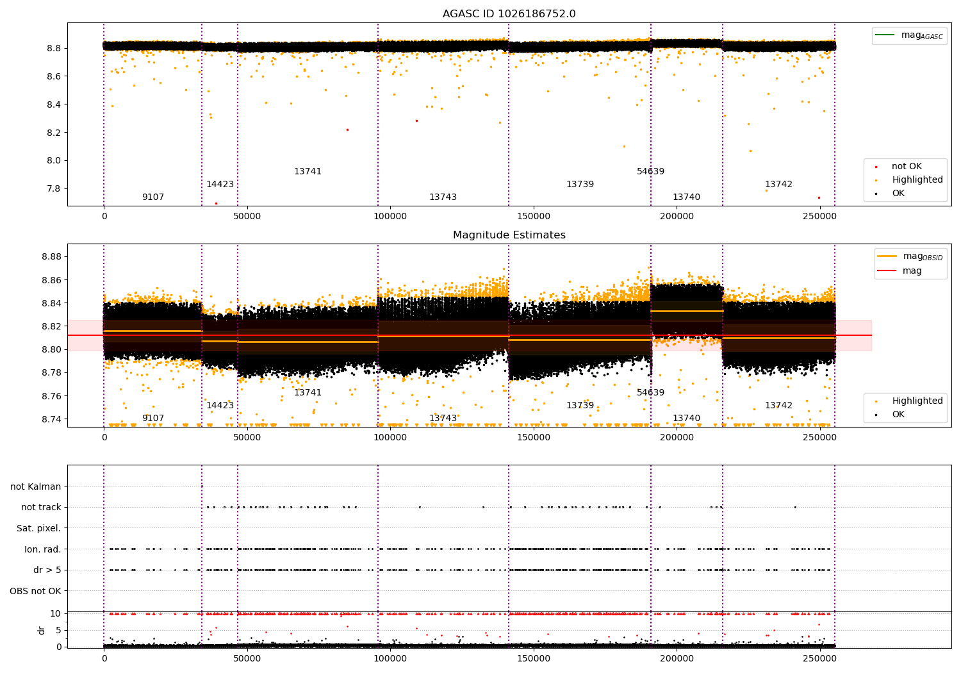
Task: Click the 100000 x-tick under Magnitude Estimates plot
Action: 390,438
